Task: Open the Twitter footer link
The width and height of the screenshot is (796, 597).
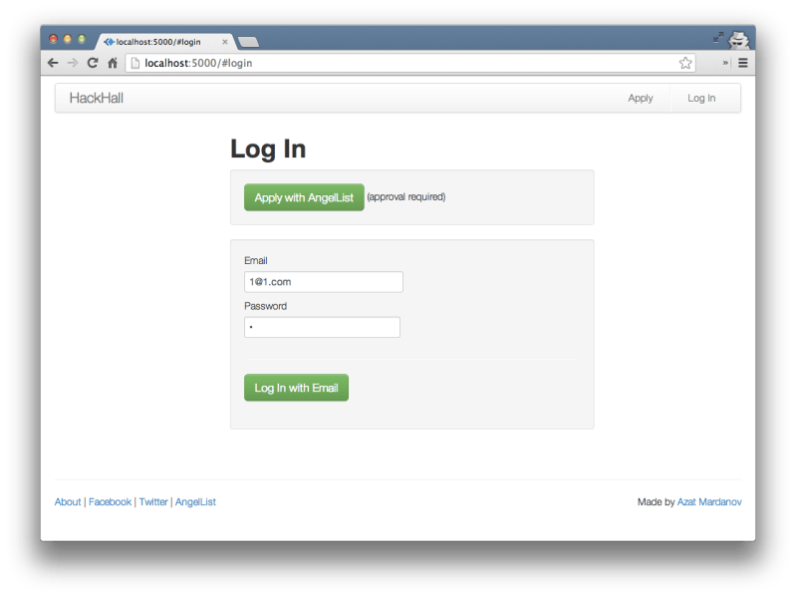Action: [x=153, y=502]
